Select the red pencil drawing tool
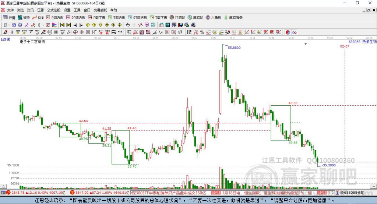Image resolution: width=377 pixels, height=204 pixels. pos(5,32)
